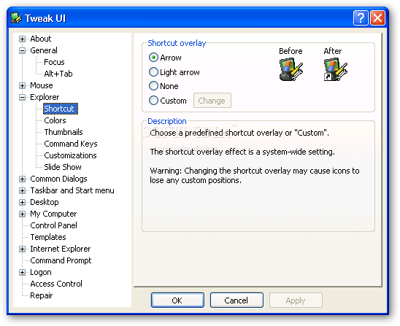Select the About label
Viewport: 400px width, 326px height.
coord(41,39)
